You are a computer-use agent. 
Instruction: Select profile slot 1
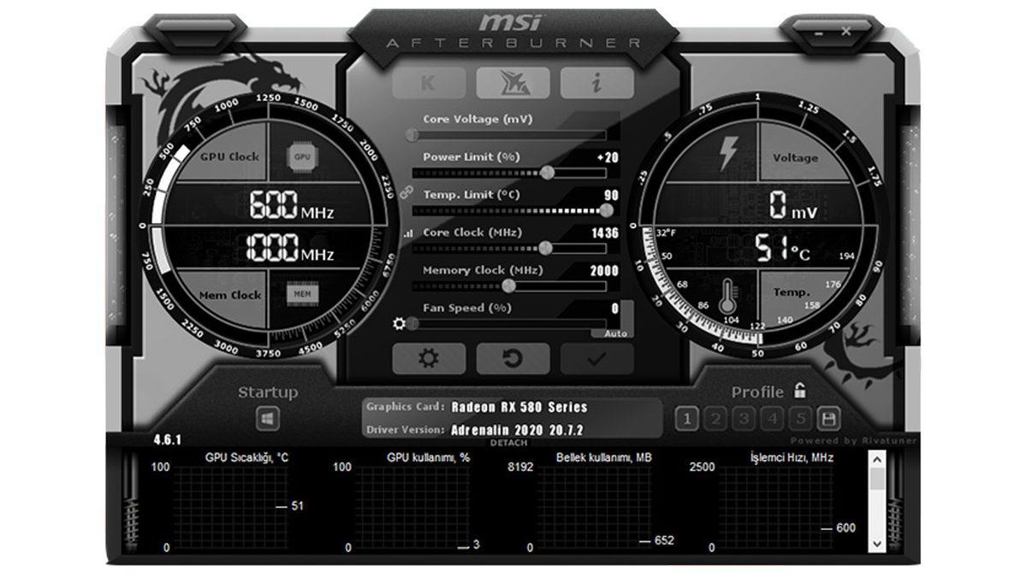(686, 419)
